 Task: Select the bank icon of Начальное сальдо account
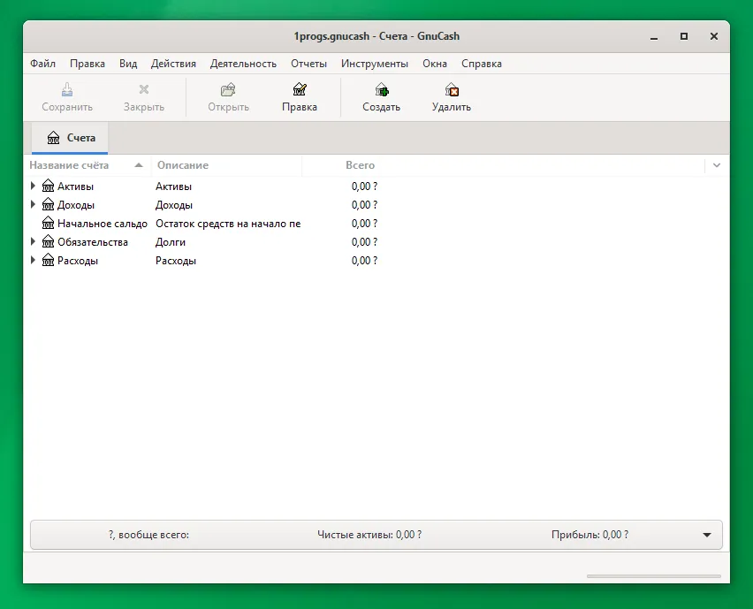click(48, 223)
